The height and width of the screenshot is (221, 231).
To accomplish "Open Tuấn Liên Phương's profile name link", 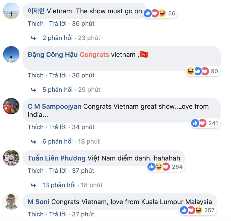I will [x=56, y=158].
